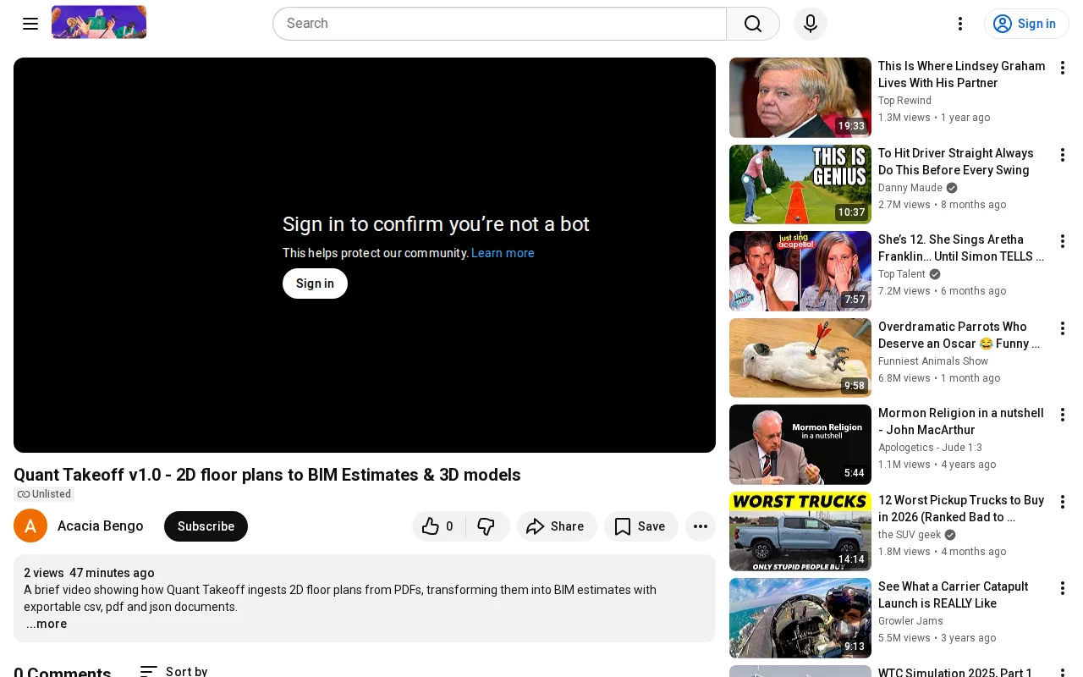
Task: Open the Overdramatic Parrots thumbnail
Action: 800,358
